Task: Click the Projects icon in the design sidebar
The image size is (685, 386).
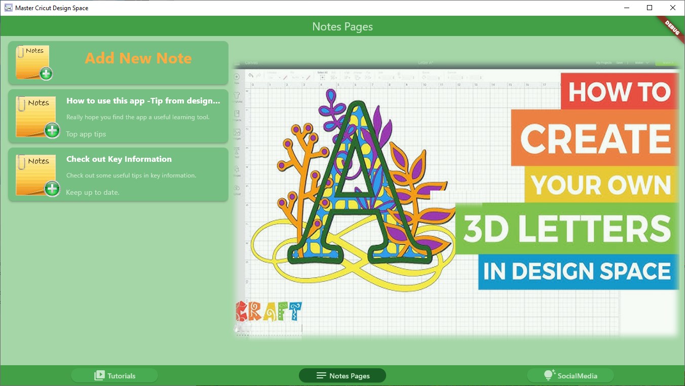Action: (x=237, y=112)
